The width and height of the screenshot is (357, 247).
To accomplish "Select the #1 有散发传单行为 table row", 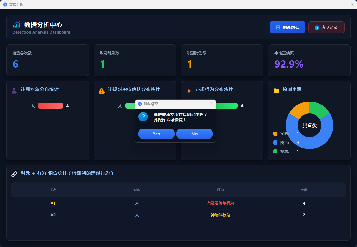I will (x=178, y=203).
